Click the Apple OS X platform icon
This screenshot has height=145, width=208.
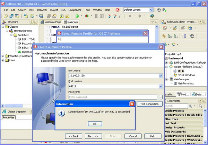point(175,71)
